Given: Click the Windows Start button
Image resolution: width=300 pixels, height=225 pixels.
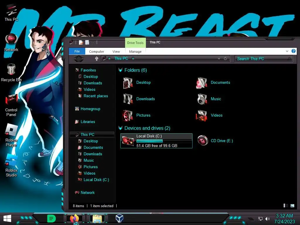Looking at the screenshot, I should click(7, 219).
